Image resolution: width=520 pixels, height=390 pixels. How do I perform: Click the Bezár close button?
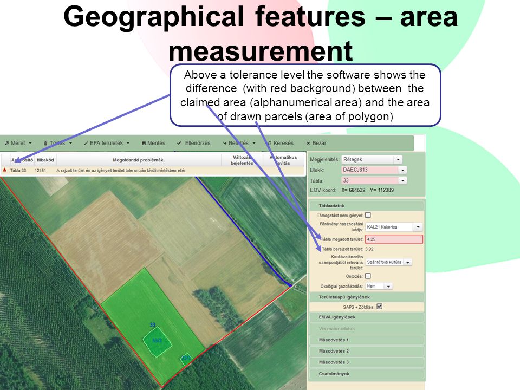pos(316,143)
